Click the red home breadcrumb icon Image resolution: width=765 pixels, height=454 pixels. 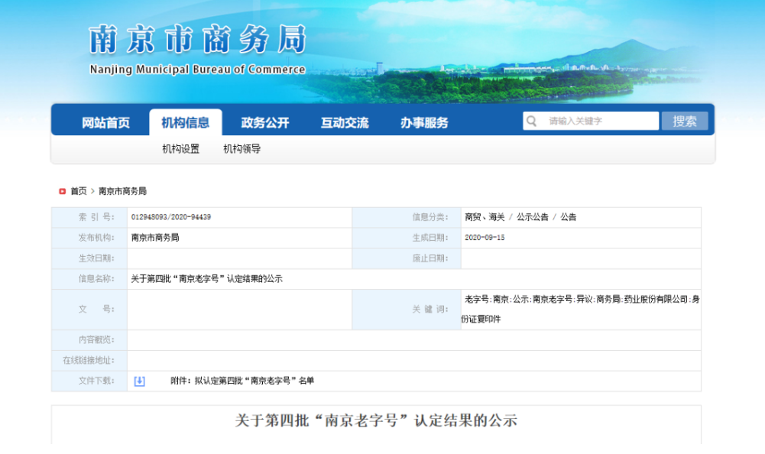click(62, 191)
